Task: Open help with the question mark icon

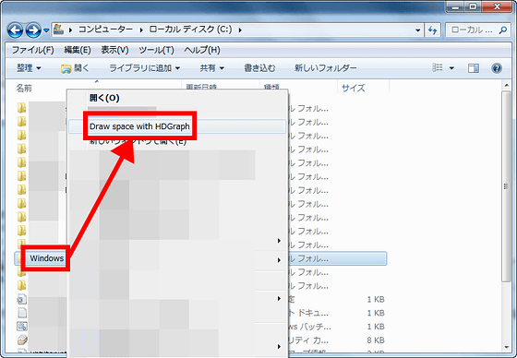Action: 497,68
